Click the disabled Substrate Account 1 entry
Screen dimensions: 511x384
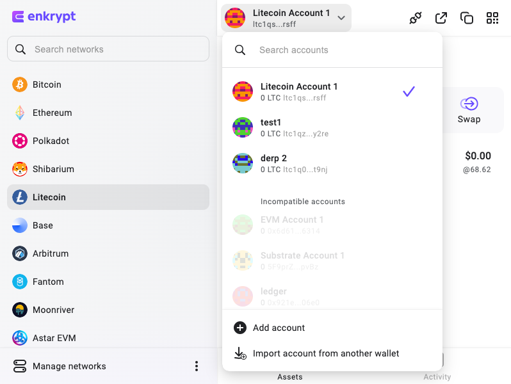click(332, 260)
